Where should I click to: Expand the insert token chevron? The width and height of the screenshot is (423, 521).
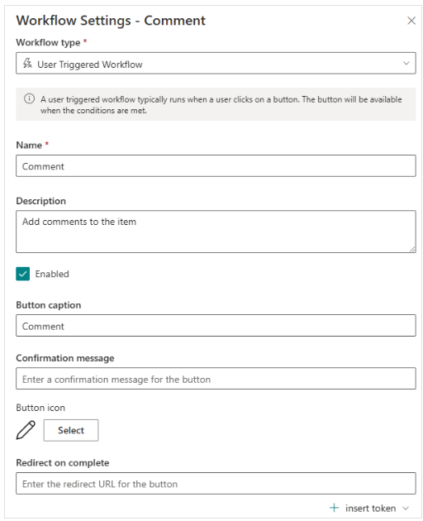pos(406,508)
